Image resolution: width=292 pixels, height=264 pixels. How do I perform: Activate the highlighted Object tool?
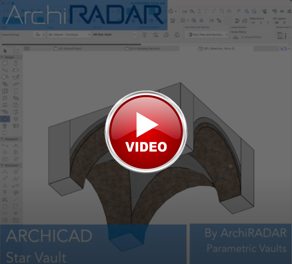[x=5, y=119]
